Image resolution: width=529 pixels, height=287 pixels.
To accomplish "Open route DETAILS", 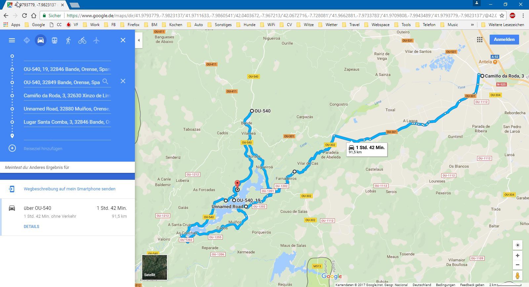I will [31, 227].
